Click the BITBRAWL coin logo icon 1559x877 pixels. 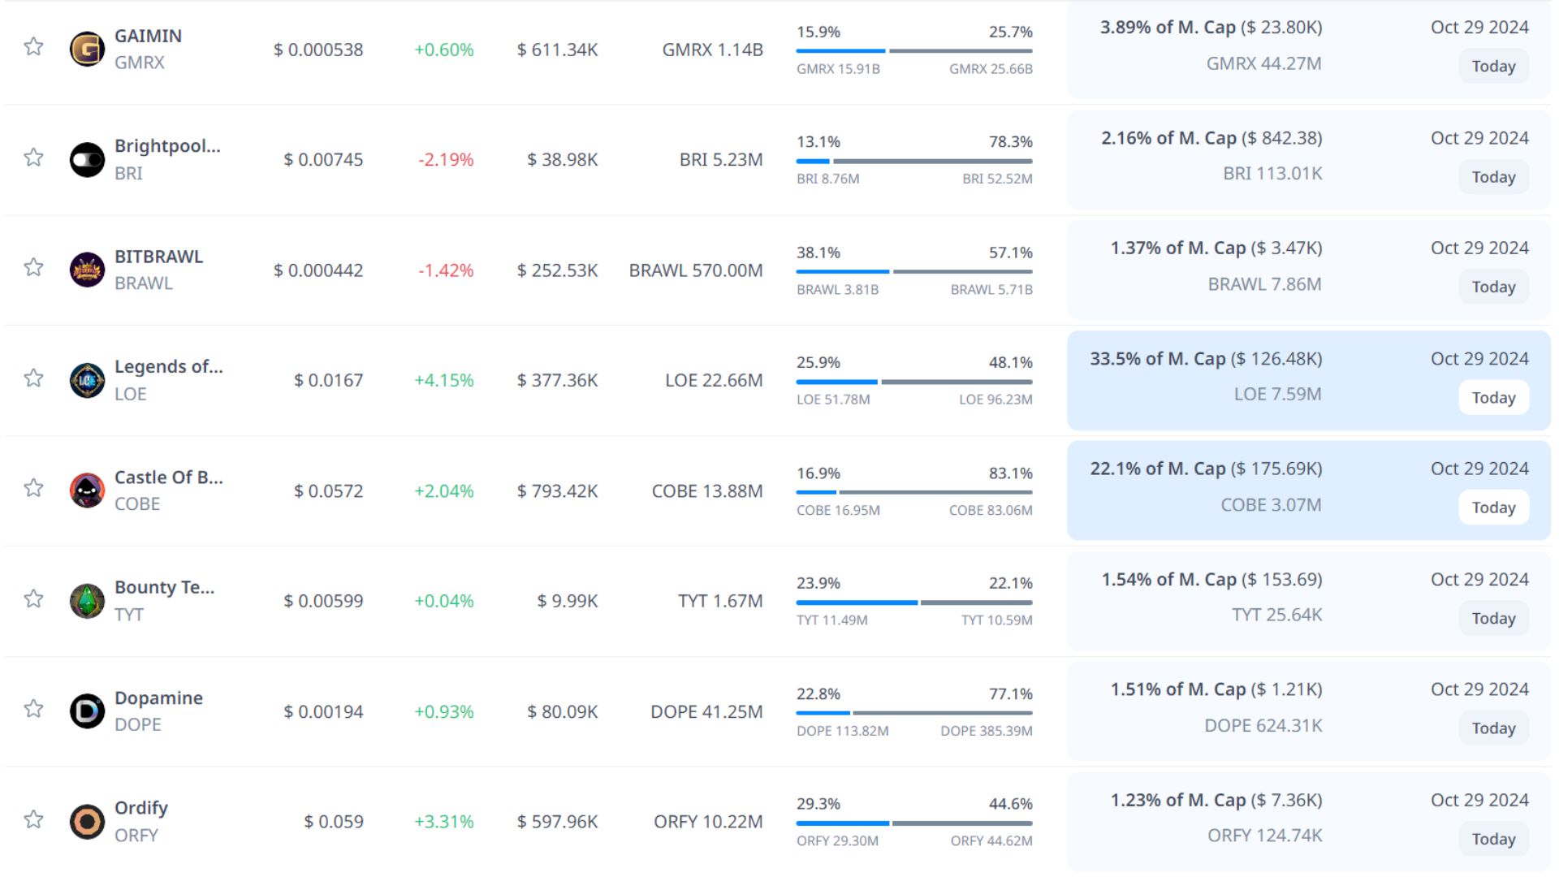point(87,270)
